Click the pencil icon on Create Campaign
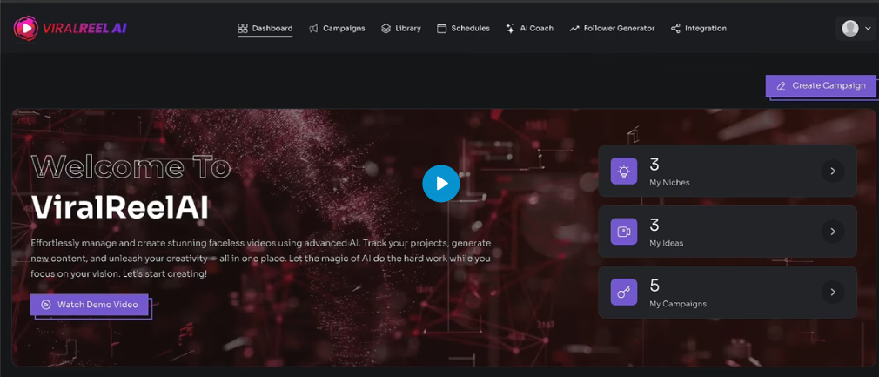 pyautogui.click(x=781, y=86)
